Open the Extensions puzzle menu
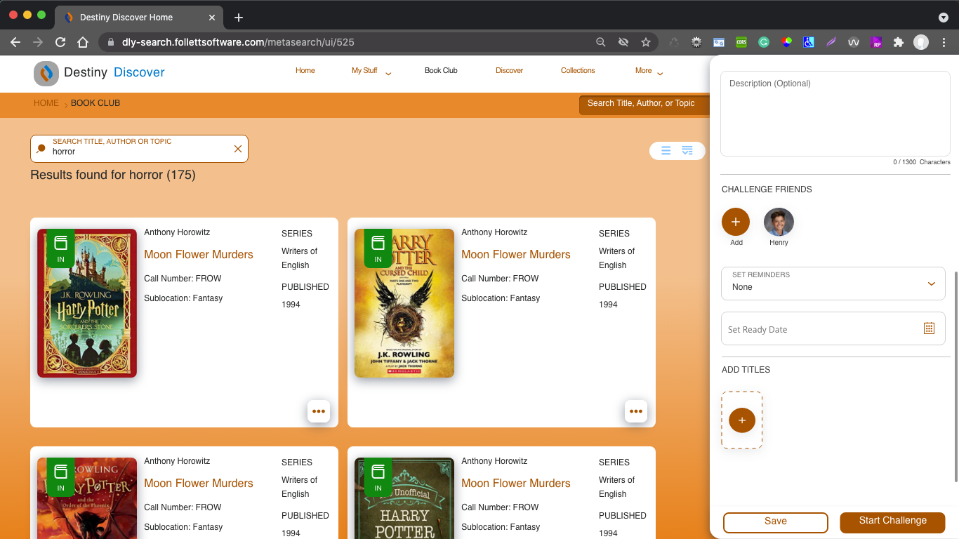The image size is (959, 539). (x=899, y=42)
